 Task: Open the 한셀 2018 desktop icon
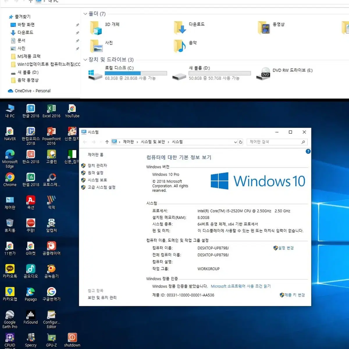click(x=31, y=180)
